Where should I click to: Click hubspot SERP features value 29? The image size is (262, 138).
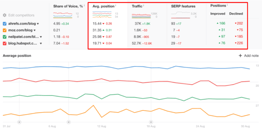click(x=173, y=43)
